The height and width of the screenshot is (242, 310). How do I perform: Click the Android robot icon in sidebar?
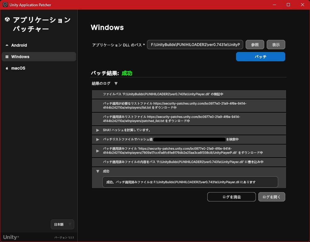tap(7, 45)
